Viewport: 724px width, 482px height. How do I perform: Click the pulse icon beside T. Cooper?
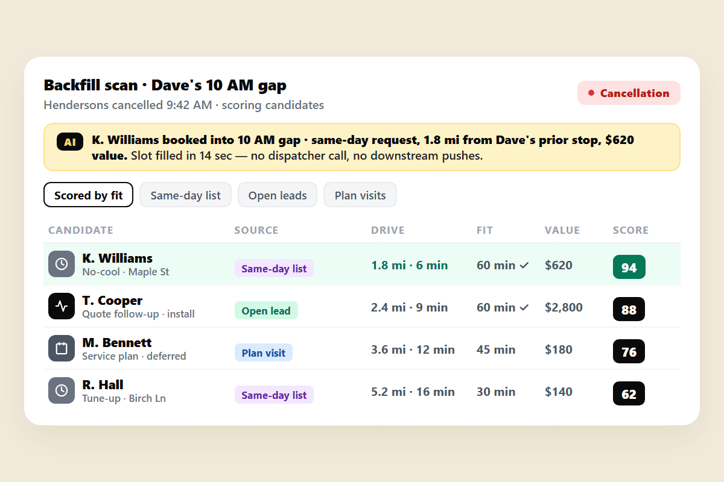pos(62,306)
